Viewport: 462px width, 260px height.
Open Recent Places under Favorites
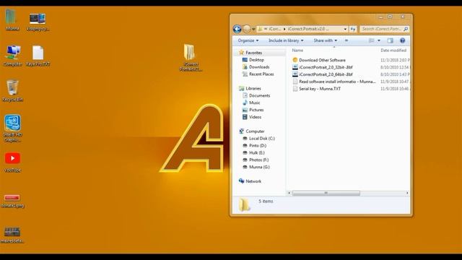click(x=261, y=74)
